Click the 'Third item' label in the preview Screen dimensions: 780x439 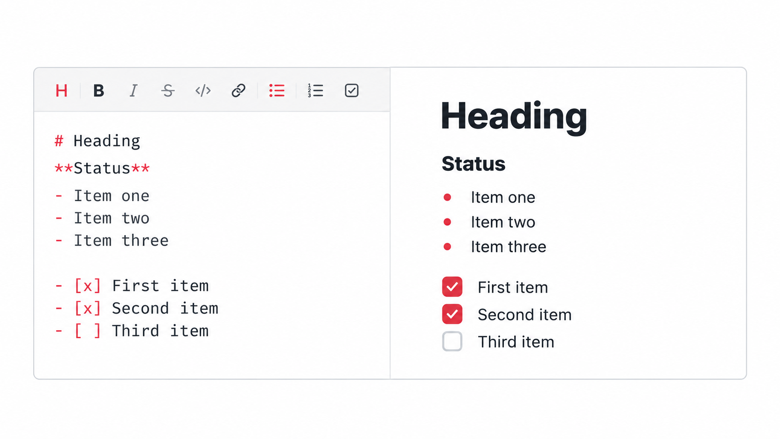pos(516,342)
